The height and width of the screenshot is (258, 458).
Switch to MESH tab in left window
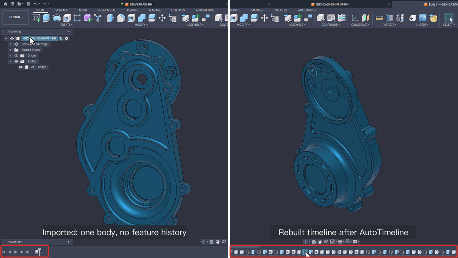pos(83,10)
